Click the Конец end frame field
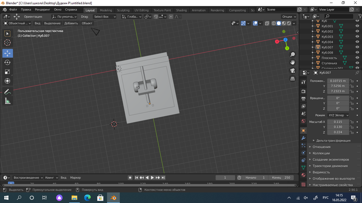Image resolution: width=362 pixels, height=203 pixels. click(281, 177)
